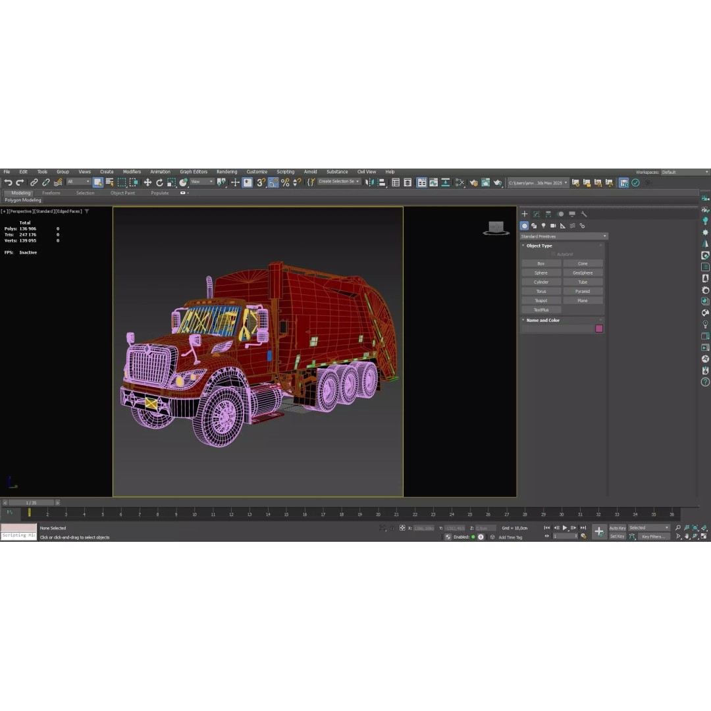Open the Hierarchy tab in the command panel

coord(548,214)
